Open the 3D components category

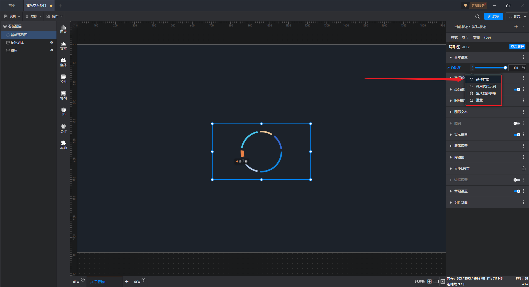pos(63,111)
